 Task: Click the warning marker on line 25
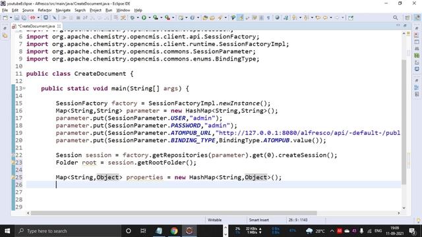coord(13,177)
